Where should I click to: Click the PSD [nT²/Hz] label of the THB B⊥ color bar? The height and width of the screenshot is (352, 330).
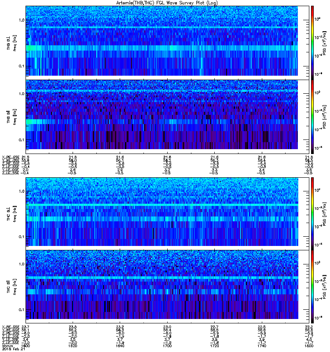[324, 43]
